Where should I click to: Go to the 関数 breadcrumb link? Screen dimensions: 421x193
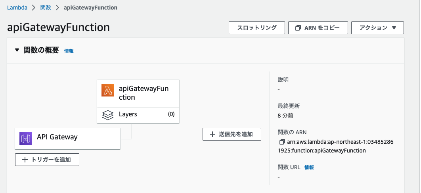pyautogui.click(x=46, y=8)
